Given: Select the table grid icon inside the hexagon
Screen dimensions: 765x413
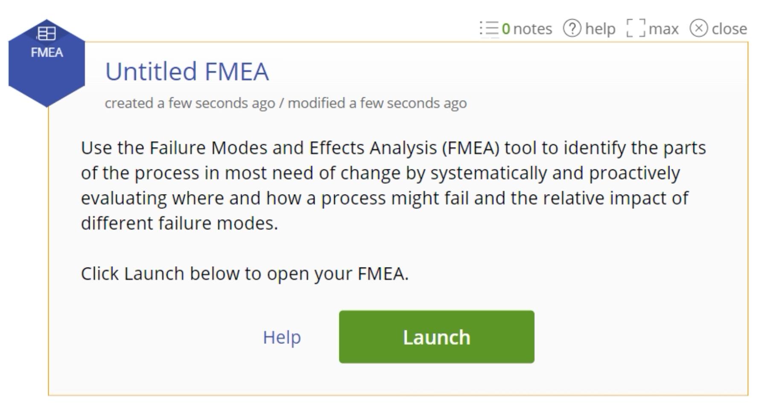Looking at the screenshot, I should click(47, 32).
